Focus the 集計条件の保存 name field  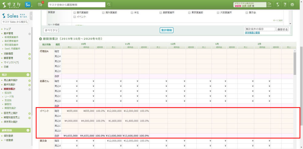(260, 29)
